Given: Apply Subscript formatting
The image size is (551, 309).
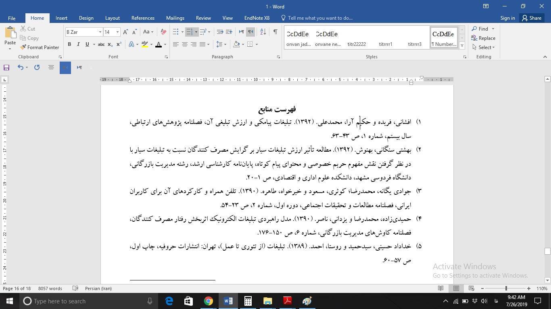Looking at the screenshot, I should tap(109, 44).
